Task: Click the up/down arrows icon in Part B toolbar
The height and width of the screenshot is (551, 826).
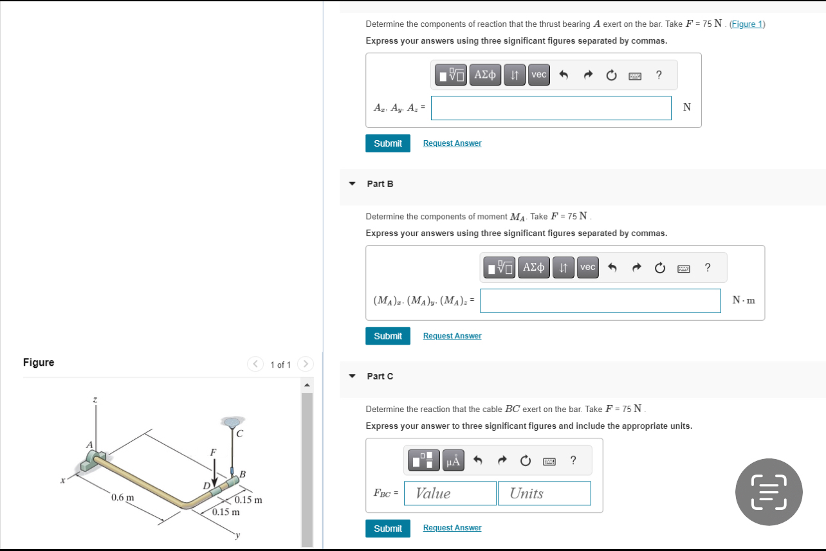Action: click(564, 267)
